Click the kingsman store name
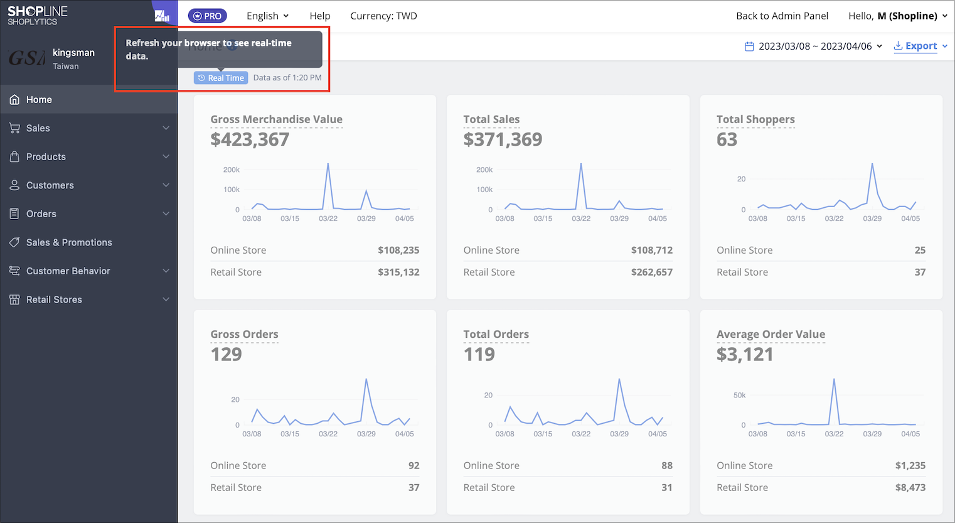This screenshot has height=523, width=955. [73, 53]
